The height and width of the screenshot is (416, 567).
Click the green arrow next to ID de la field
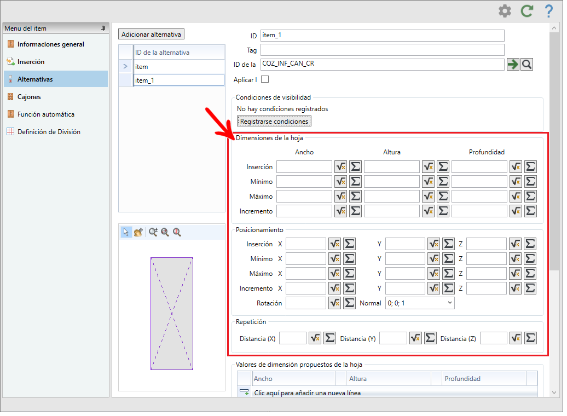pyautogui.click(x=513, y=65)
